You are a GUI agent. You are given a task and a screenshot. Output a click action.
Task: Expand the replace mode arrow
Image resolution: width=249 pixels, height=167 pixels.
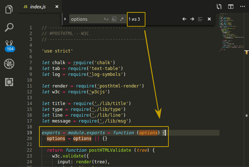click(65, 19)
